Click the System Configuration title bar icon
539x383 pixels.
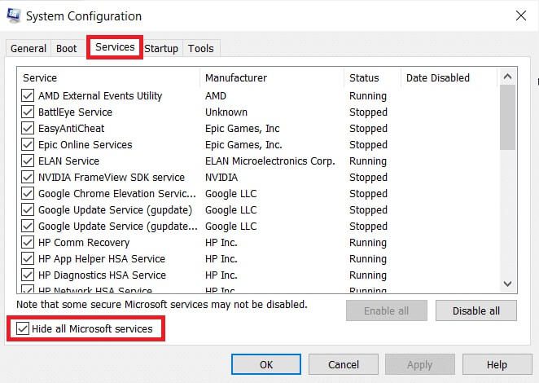click(13, 15)
